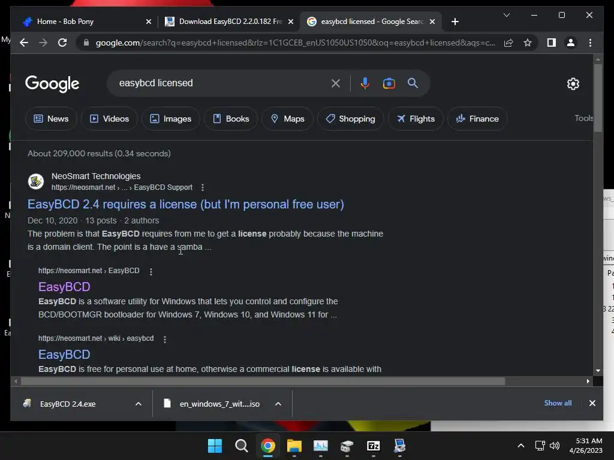Open more options next to wiki › easybcd
This screenshot has height=460, width=614.
click(165, 339)
